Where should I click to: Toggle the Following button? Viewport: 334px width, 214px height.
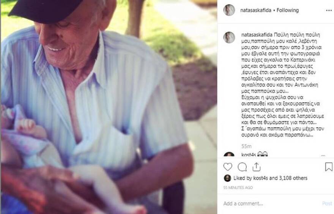click(288, 10)
